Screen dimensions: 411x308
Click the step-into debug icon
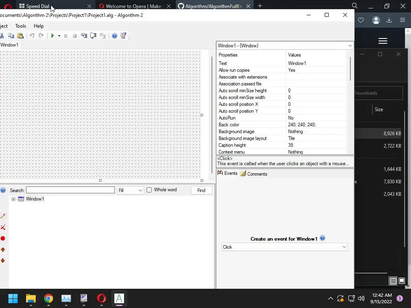tap(84, 36)
